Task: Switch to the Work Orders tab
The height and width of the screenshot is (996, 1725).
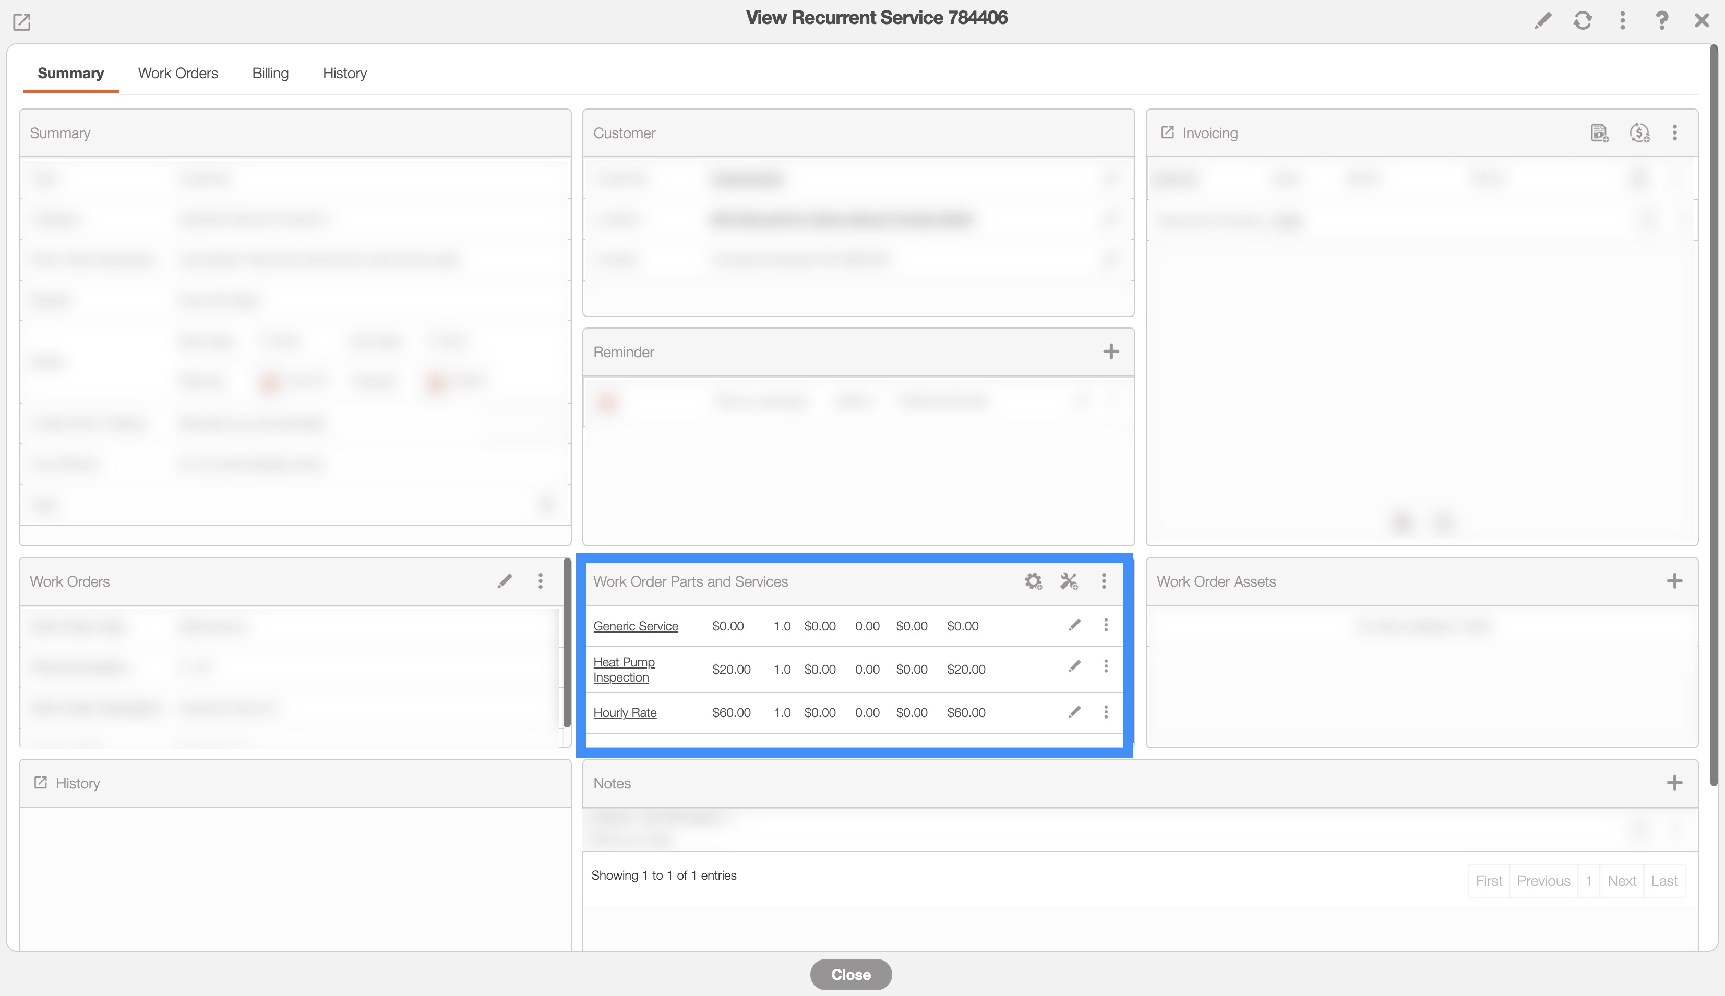Action: click(178, 73)
